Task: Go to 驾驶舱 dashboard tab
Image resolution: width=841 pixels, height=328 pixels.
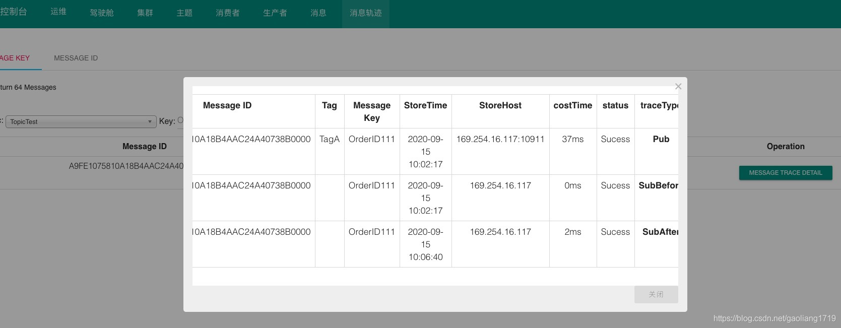Action: coord(102,13)
